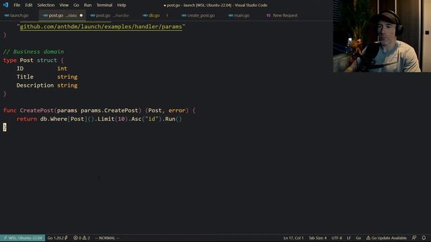Viewport: 431px width, 242px height.
Task: Select the post.go ../data tab
Action: (63, 15)
